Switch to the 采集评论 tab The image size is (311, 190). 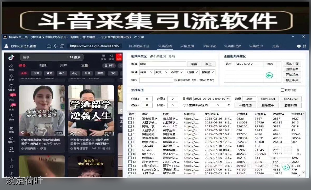point(209,46)
